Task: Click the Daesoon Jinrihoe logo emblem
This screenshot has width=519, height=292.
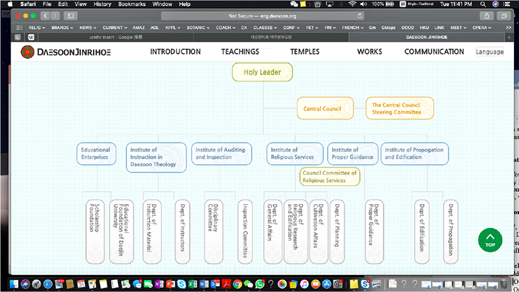Action: (28, 52)
